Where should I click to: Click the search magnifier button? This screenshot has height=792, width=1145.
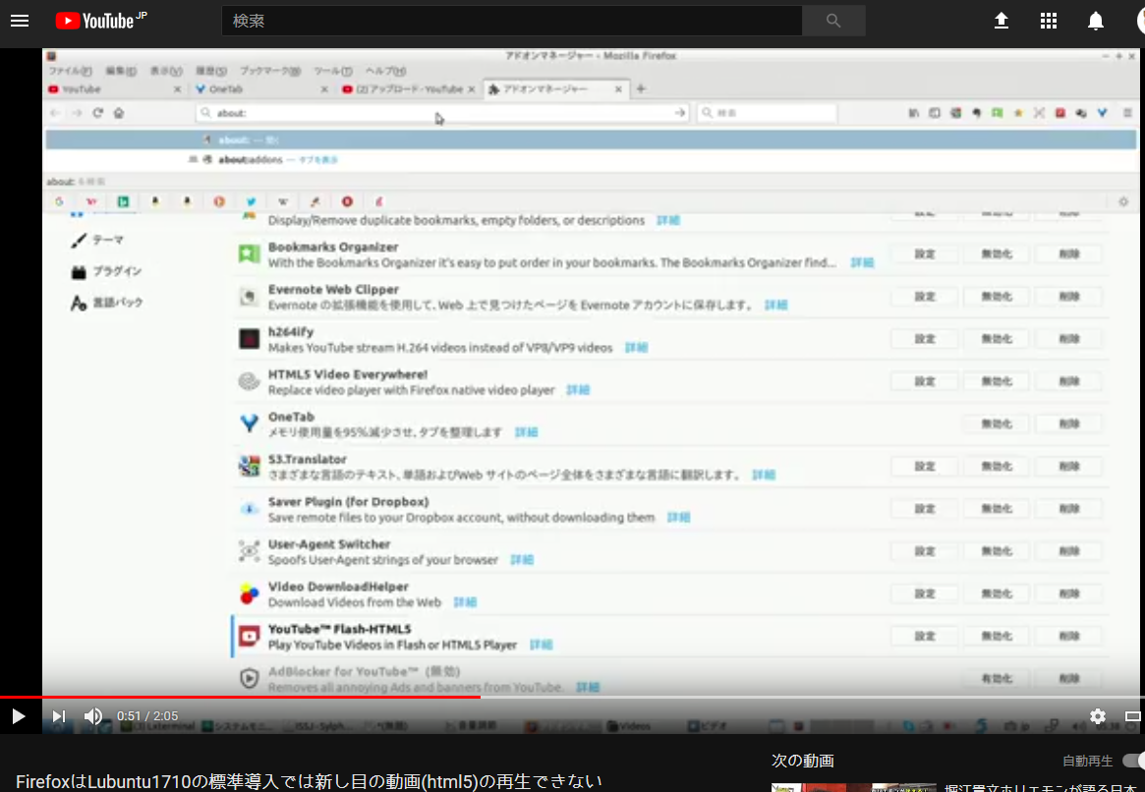coord(833,21)
